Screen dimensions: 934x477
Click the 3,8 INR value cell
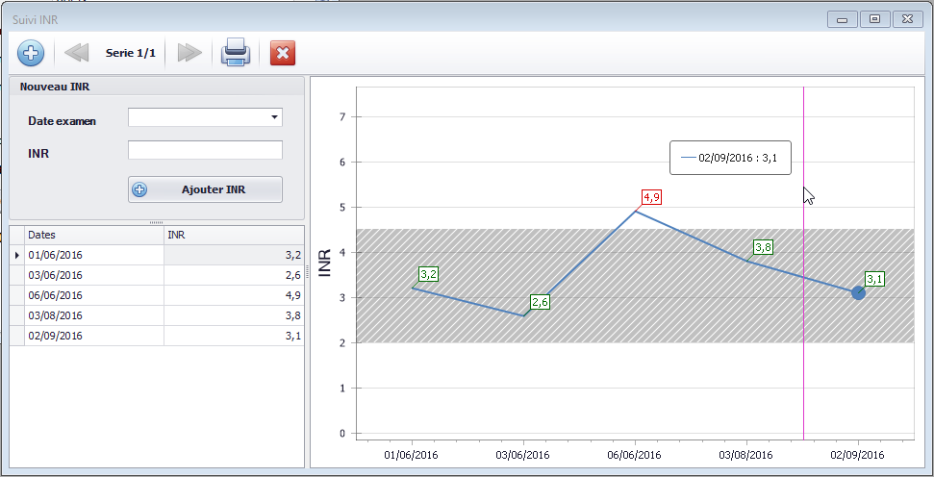[233, 315]
